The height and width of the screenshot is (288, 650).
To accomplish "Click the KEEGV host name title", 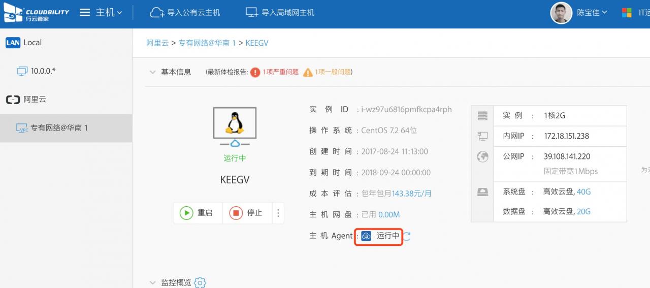I will (x=235, y=180).
